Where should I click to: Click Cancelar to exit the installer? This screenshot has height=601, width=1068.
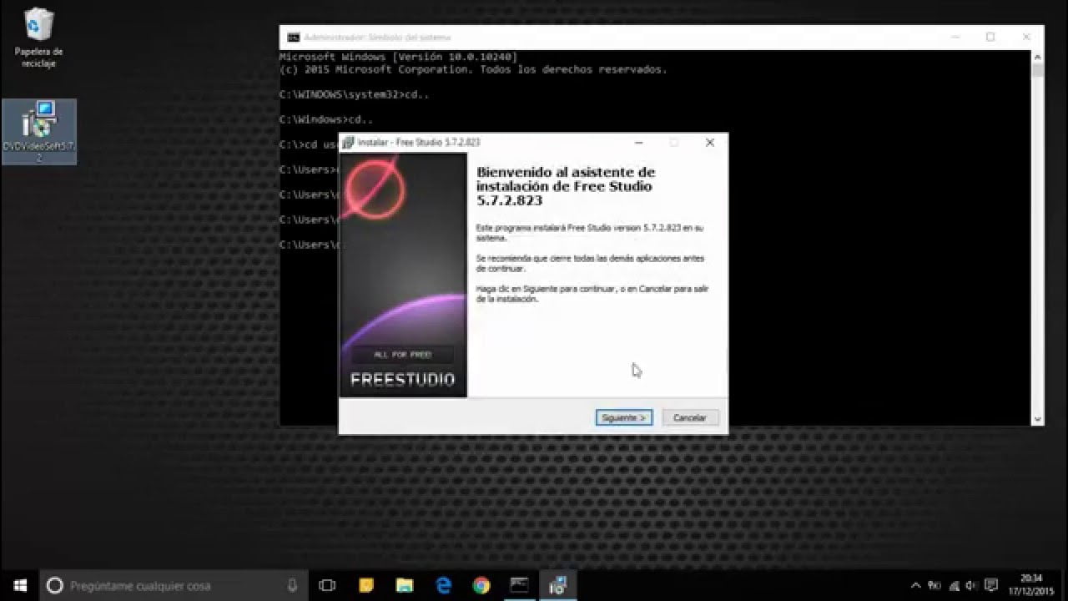[690, 417]
